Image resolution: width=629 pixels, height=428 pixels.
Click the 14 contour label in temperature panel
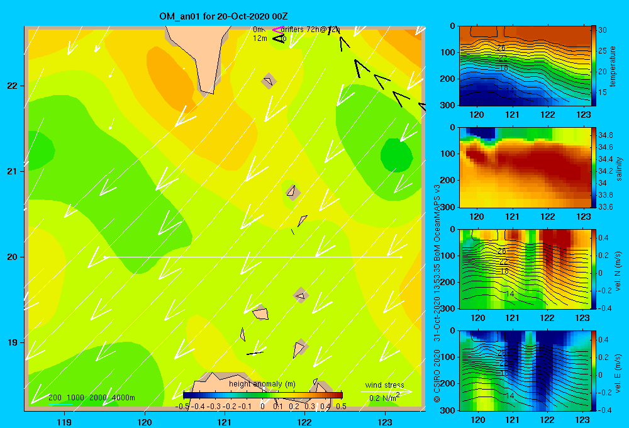tap(509, 91)
